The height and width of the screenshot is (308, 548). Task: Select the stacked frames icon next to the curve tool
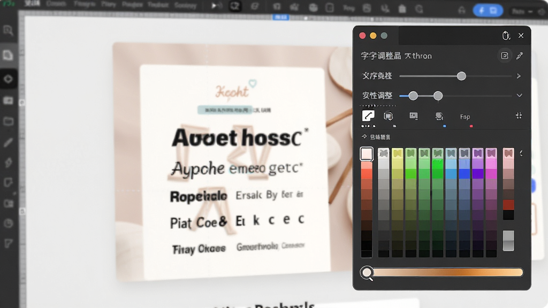coord(389,116)
